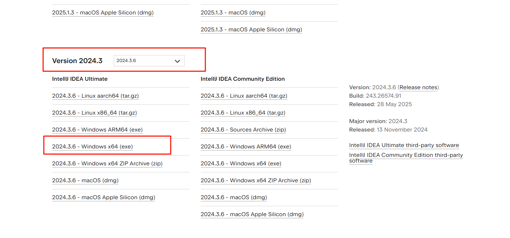Click left-column 2025.1.3 macOS Apple Silicon link
Screen dimensions: 510x238
(103, 13)
